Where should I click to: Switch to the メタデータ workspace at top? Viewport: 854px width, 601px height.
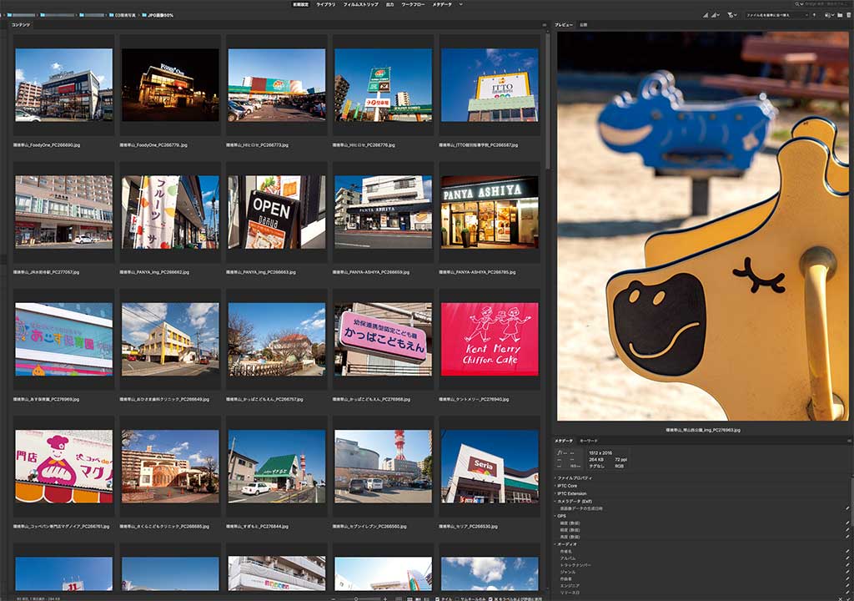click(442, 4)
